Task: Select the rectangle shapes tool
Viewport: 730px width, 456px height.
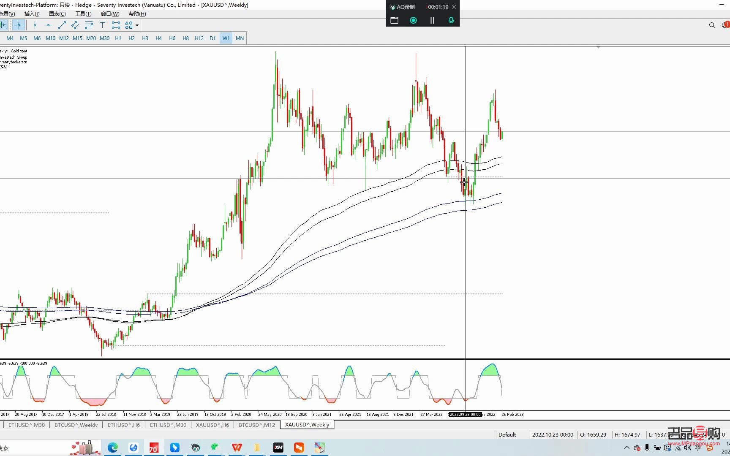Action: [116, 25]
